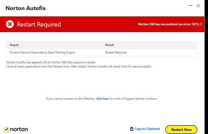Click the Norton yellow checkmark logo icon
Screen dimensions: 208x134
[6, 130]
